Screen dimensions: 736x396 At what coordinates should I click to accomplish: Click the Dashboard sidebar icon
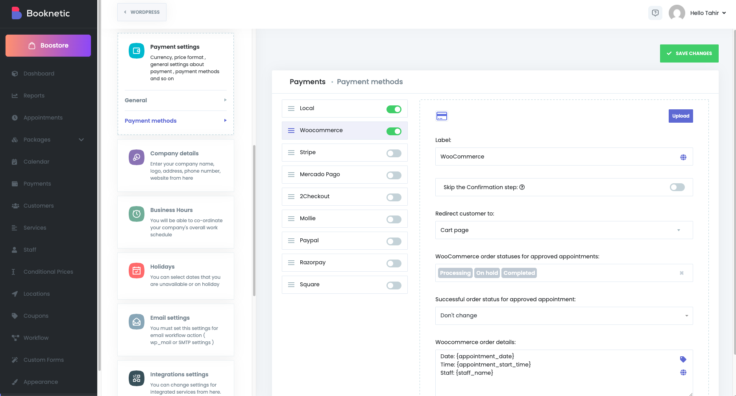15,74
